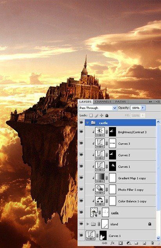The height and width of the screenshot is (248, 161).
Task: Select the Curves 2 layer mask
Action: tap(112, 155)
